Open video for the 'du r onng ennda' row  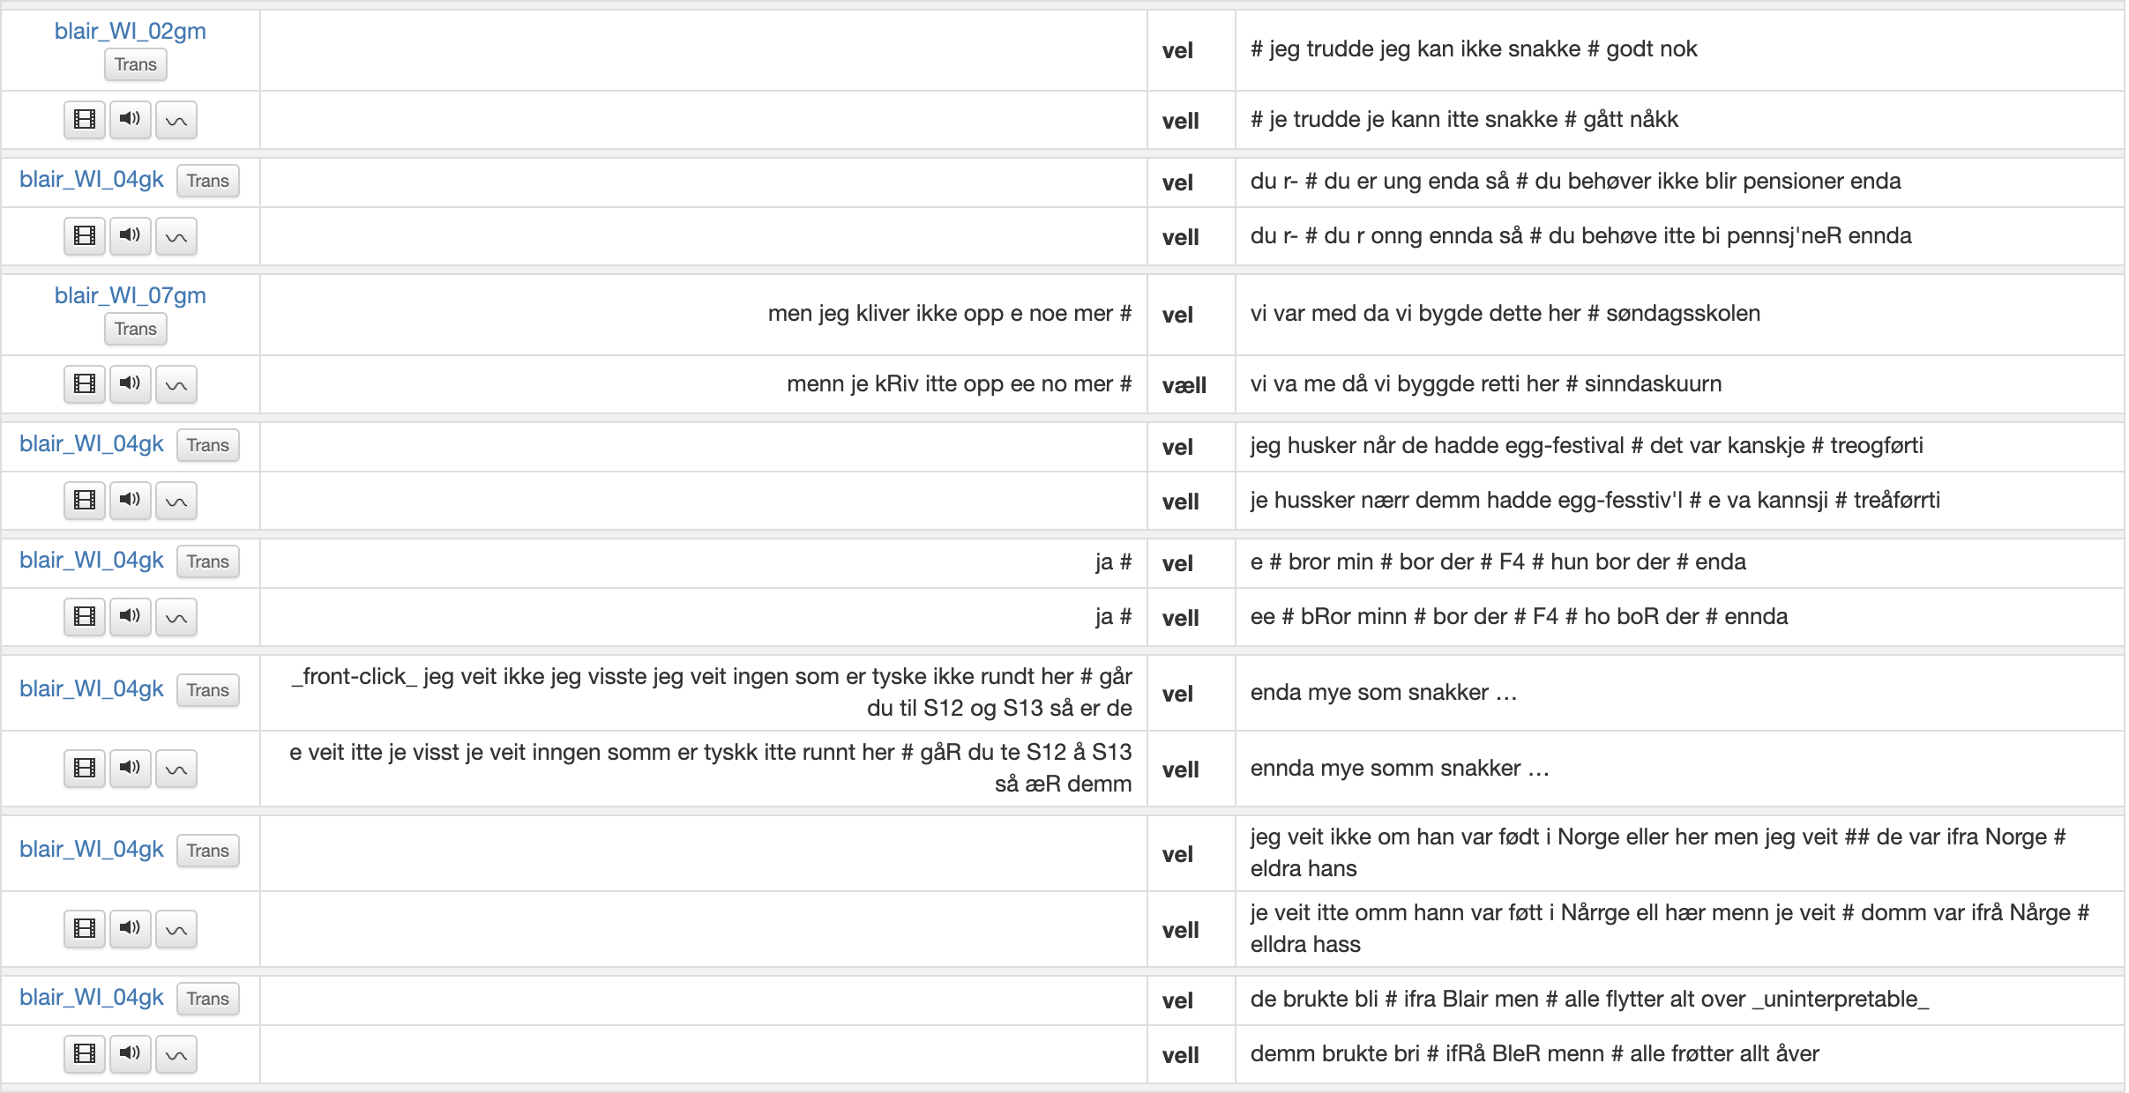pyautogui.click(x=85, y=236)
